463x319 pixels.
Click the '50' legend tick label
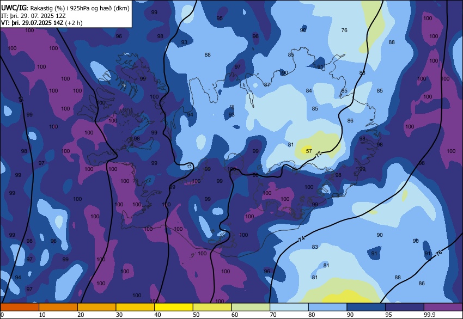click(x=196, y=315)
